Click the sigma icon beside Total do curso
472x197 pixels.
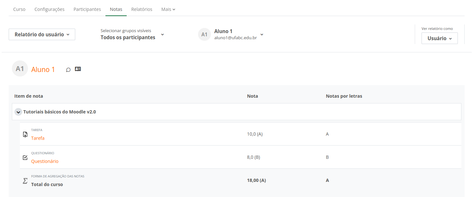pyautogui.click(x=25, y=181)
